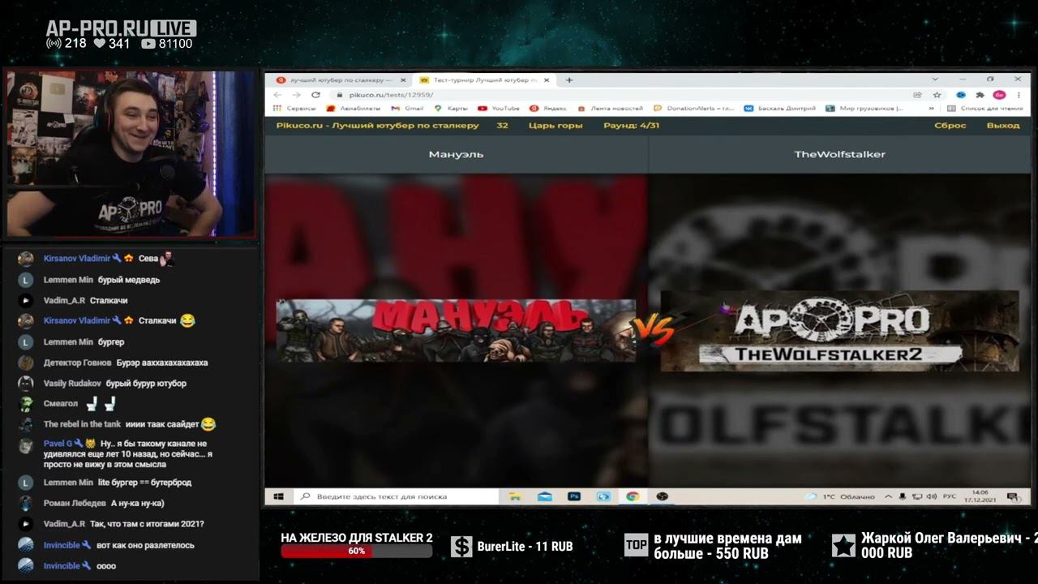Go back with the browser back arrow
This screenshot has width=1038, height=584.
click(278, 95)
